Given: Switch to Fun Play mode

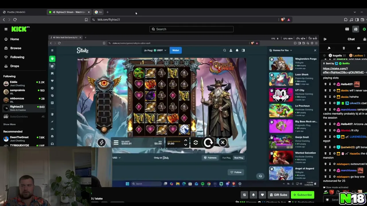Looking at the screenshot, I should (227, 158).
